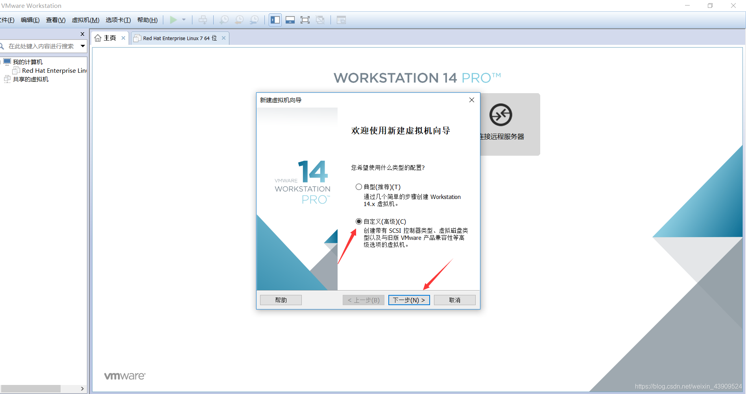Switch to the 主页 tab
The height and width of the screenshot is (394, 746).
pos(110,38)
